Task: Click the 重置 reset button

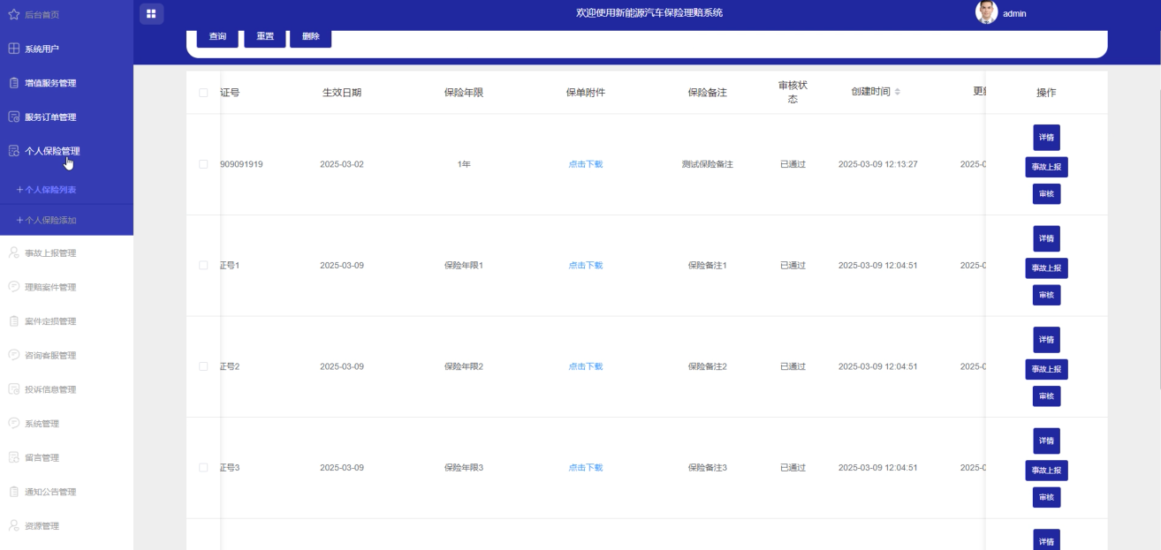Action: click(x=265, y=36)
